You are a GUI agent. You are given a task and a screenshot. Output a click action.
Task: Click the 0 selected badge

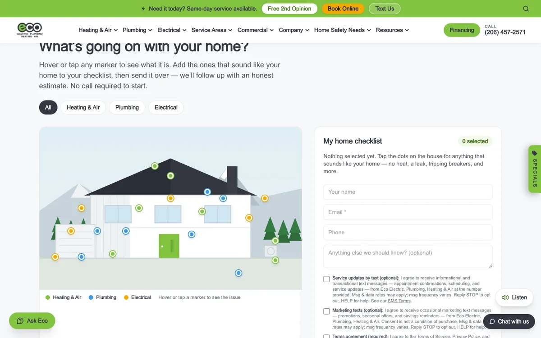[475, 141]
